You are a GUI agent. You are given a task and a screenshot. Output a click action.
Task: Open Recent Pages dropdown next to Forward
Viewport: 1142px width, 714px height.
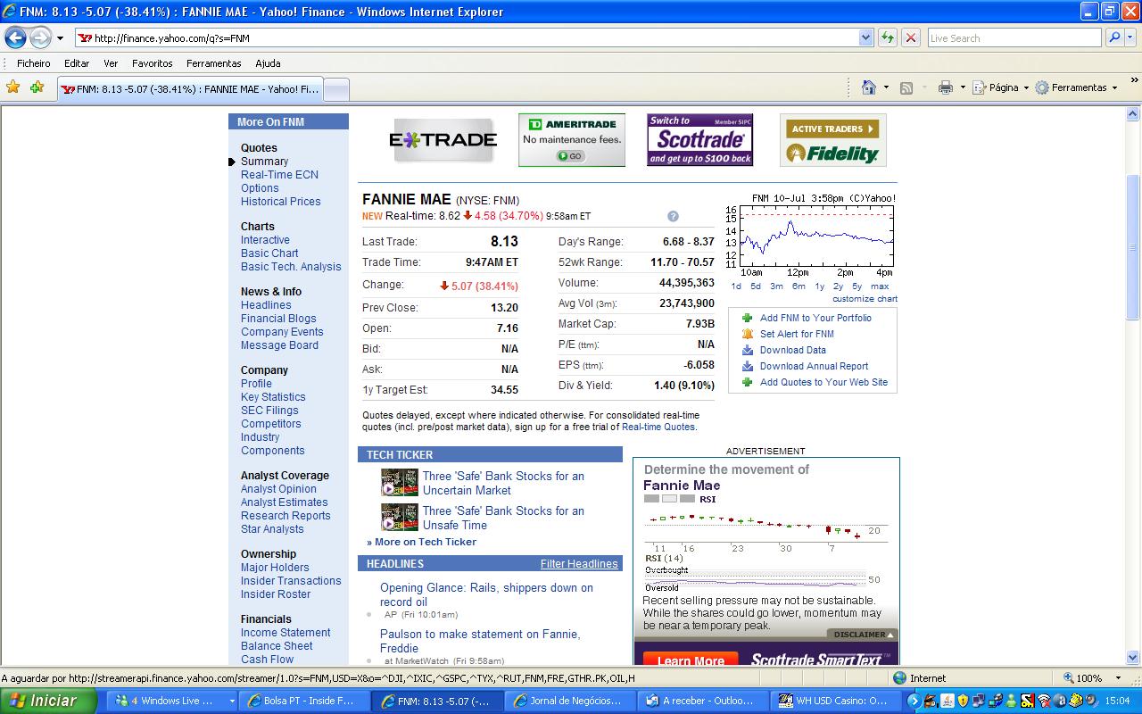pos(60,38)
